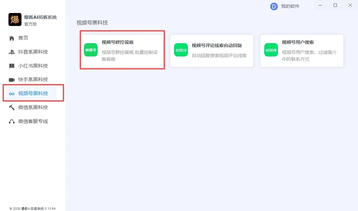Click the book icon beside 小红书黑科技

click(x=12, y=66)
